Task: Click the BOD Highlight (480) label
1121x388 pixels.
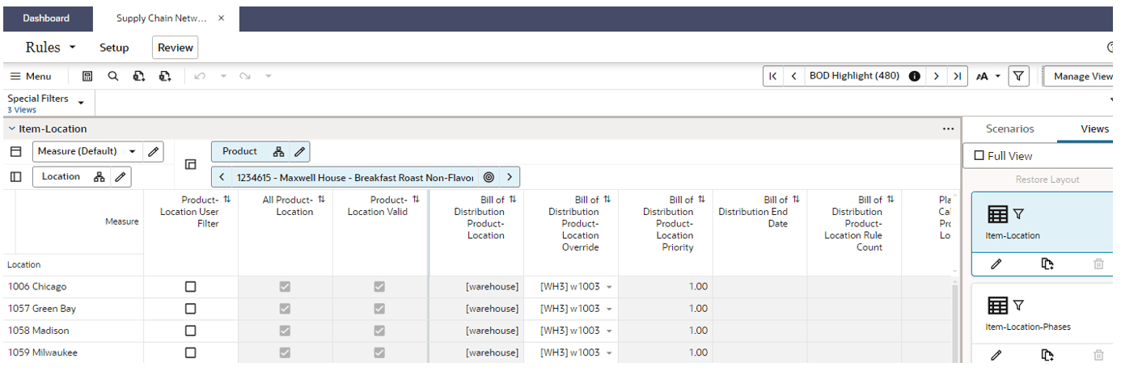Action: [x=854, y=76]
